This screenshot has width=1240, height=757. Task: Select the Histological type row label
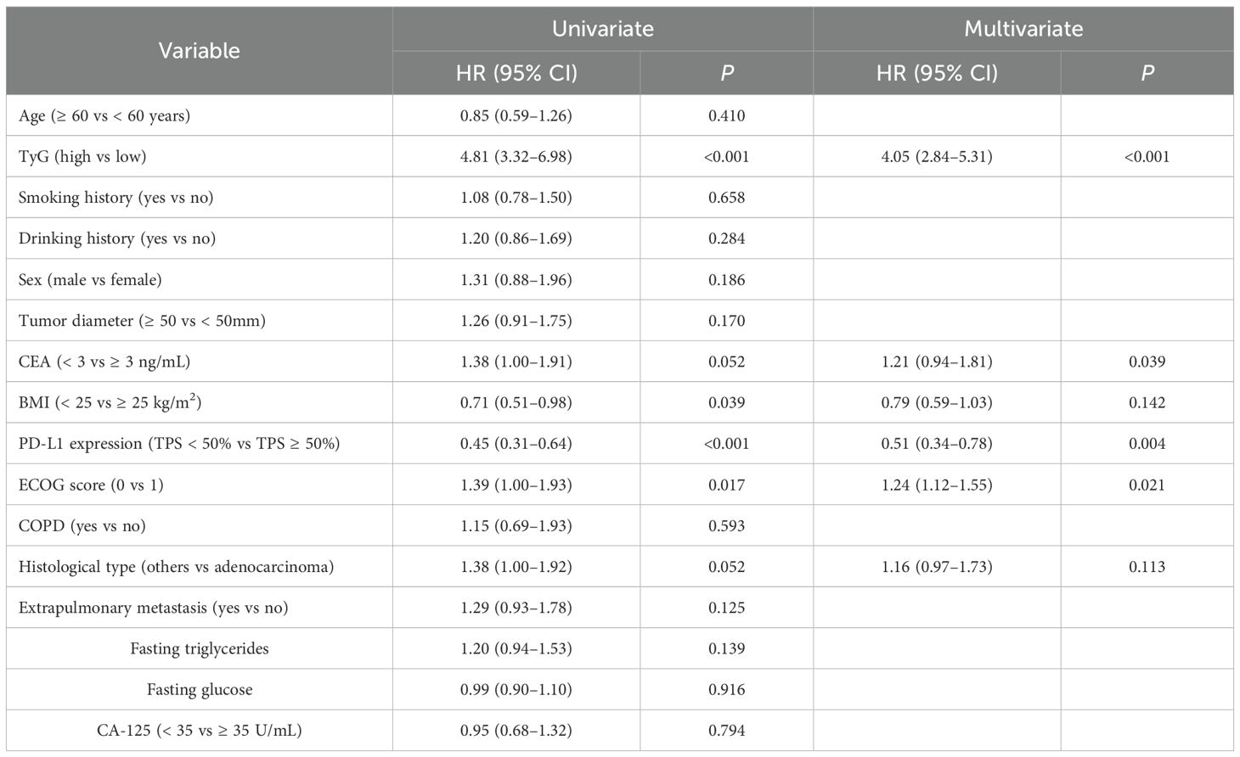coord(176,567)
